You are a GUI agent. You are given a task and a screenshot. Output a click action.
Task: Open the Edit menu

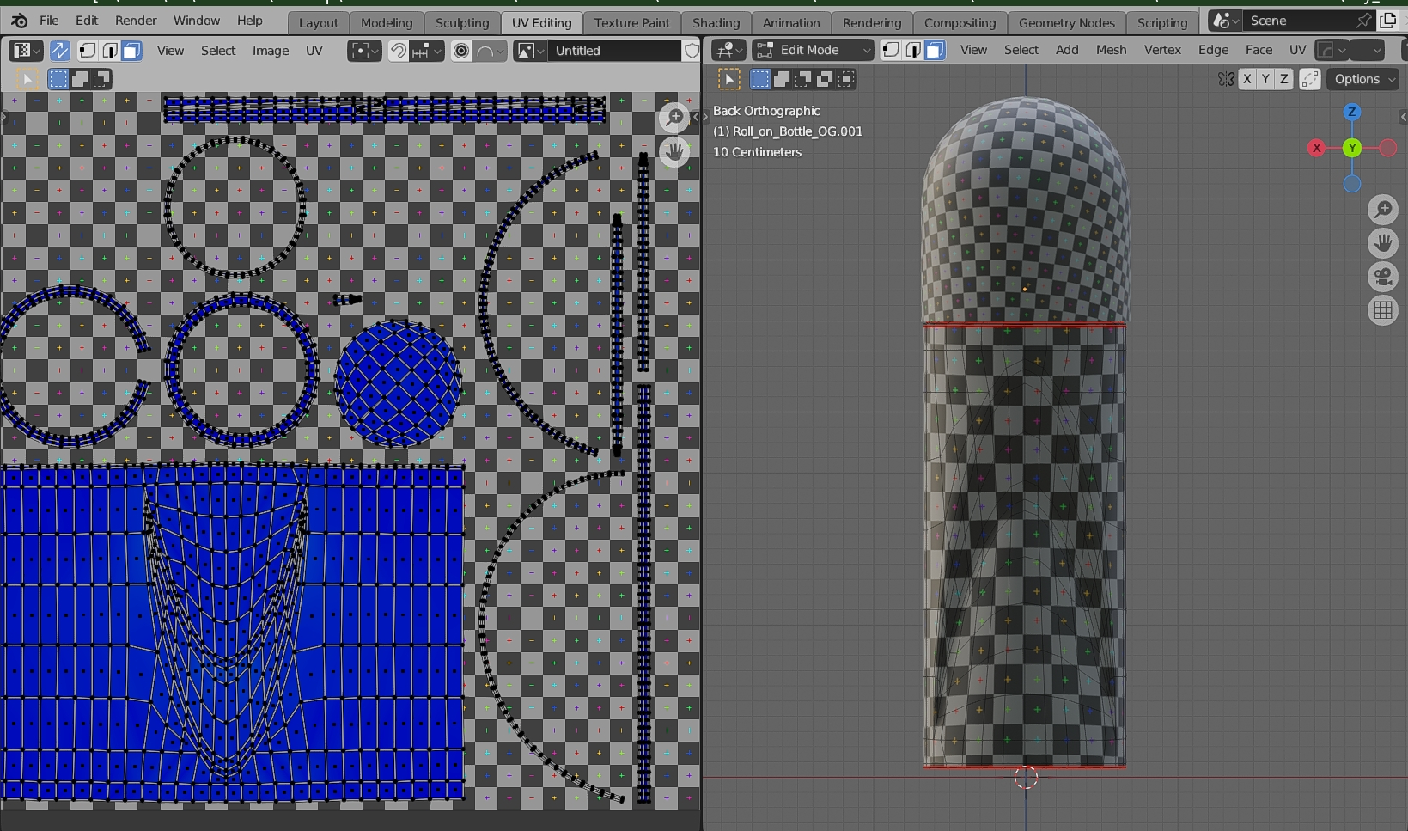click(86, 21)
